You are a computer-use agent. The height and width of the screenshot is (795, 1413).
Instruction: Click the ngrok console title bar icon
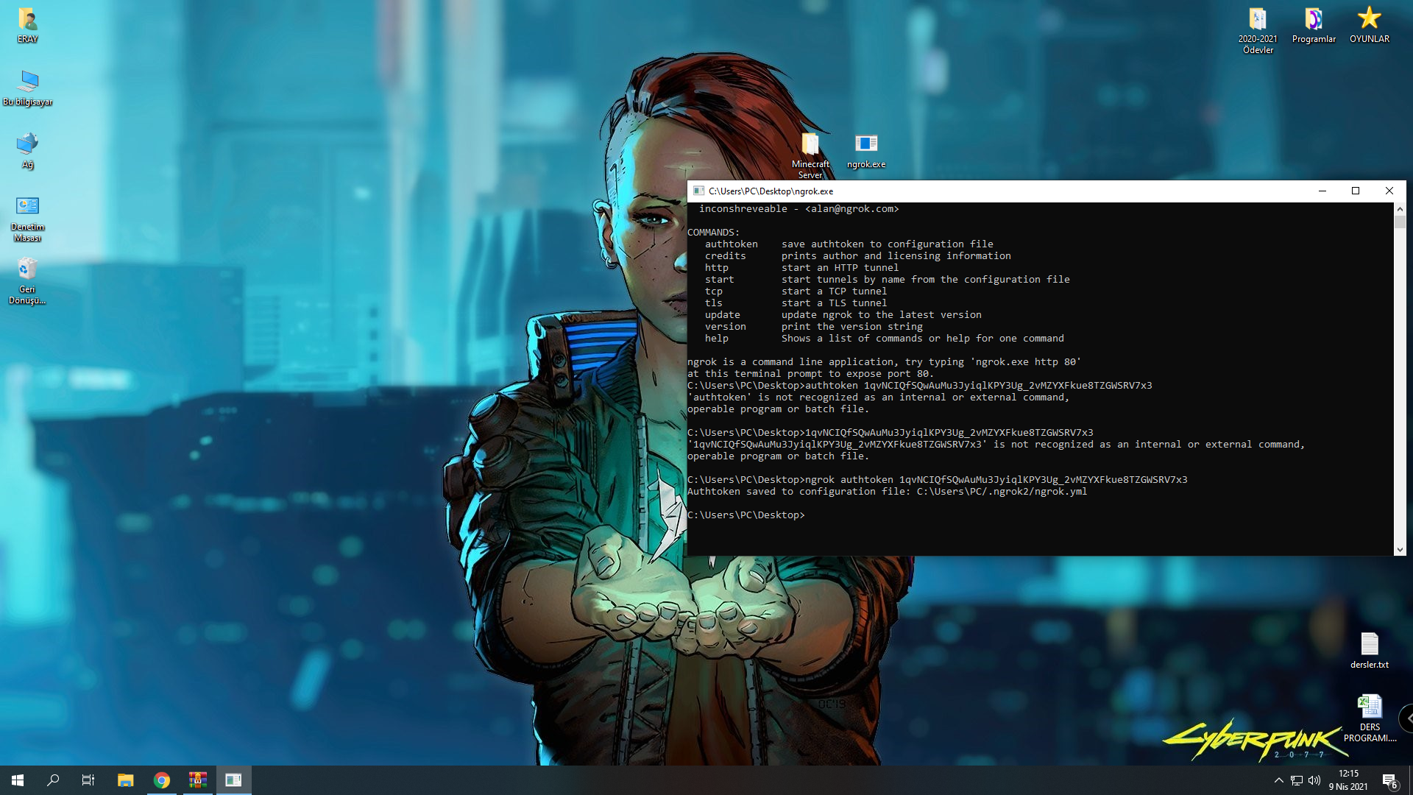698,191
